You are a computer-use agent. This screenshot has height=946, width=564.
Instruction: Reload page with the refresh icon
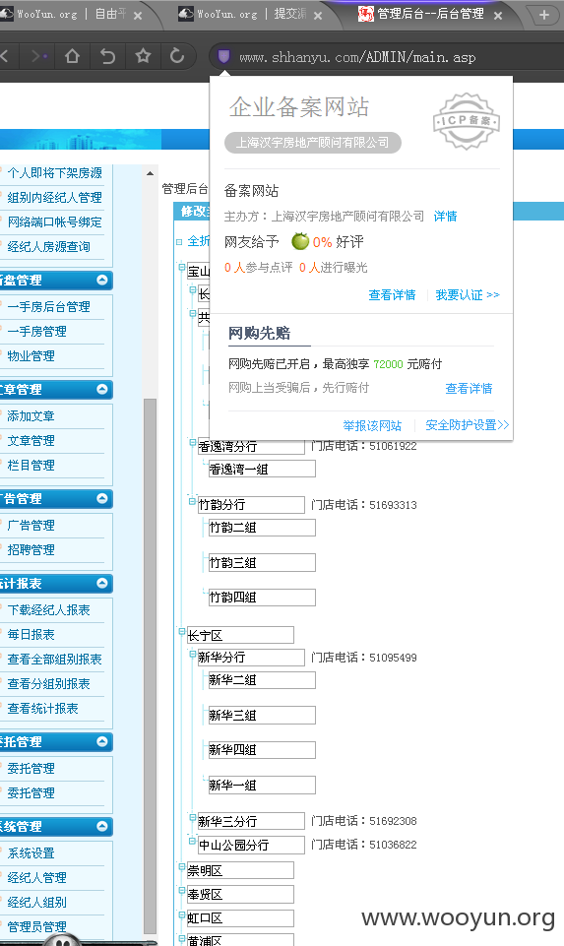[x=177, y=56]
